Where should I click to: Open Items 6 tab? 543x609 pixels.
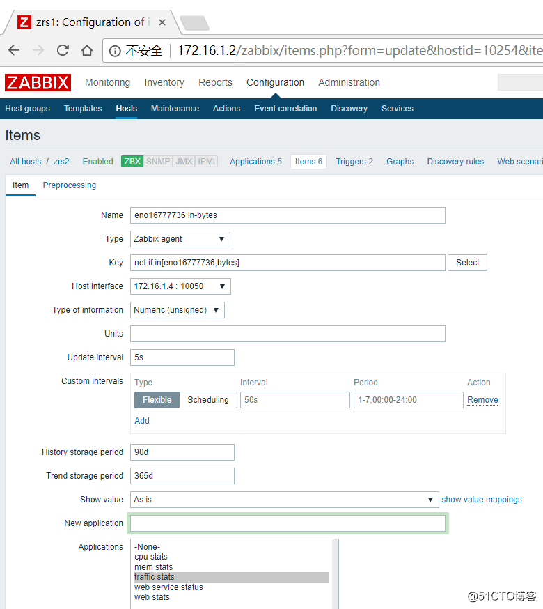[x=308, y=162]
